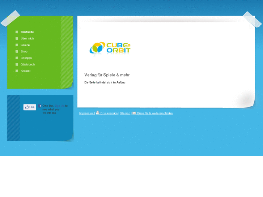263x197 pixels.
Task: Click the bullet icon beside Kontakt
Action: (x=17, y=71)
